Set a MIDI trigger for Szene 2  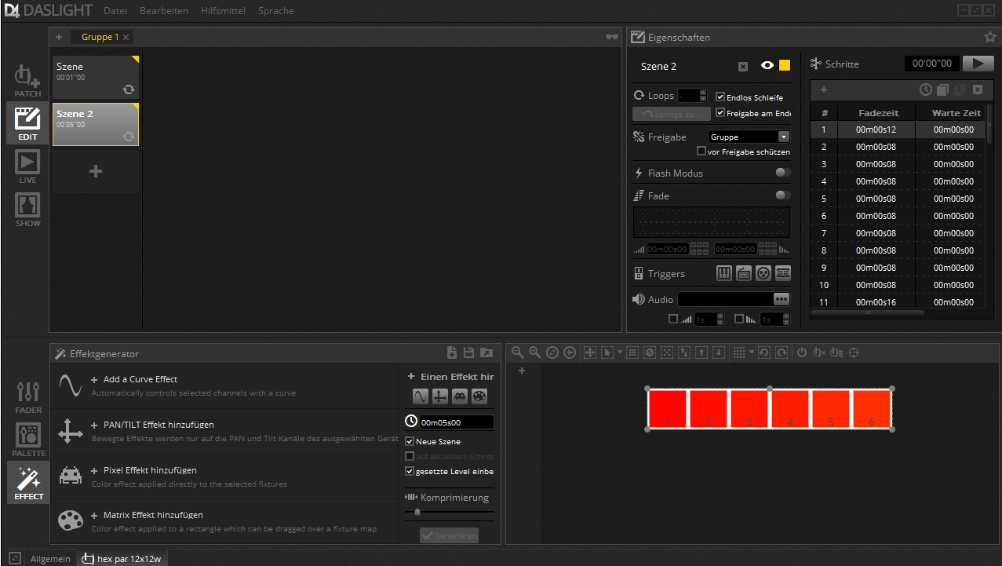click(x=723, y=272)
